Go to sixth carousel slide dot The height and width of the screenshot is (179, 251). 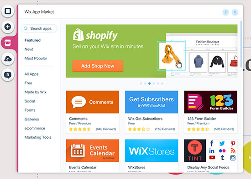point(162,83)
